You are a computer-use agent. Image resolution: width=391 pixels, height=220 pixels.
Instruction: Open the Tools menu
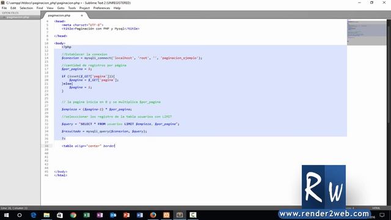click(x=72, y=8)
